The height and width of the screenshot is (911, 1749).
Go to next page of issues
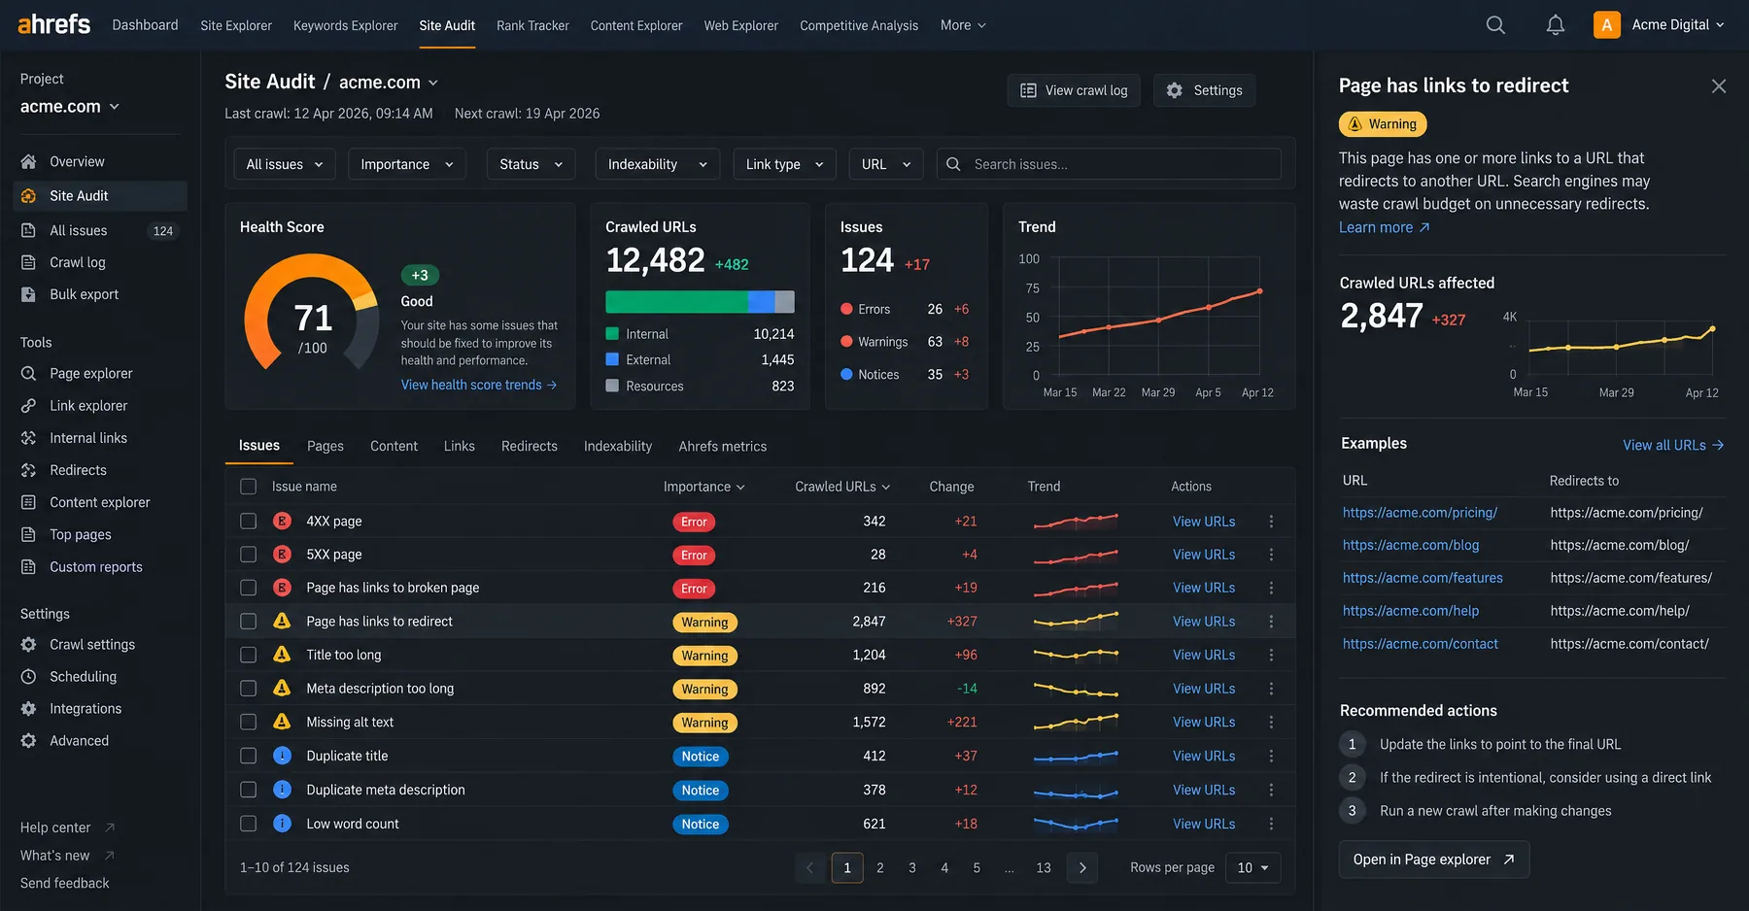(1082, 867)
